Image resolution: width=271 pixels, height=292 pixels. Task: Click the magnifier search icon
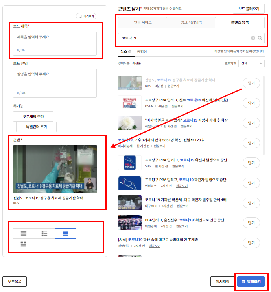pos(260,38)
